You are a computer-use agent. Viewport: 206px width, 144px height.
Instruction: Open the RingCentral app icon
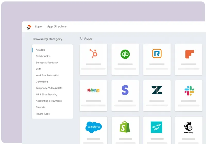157,54
